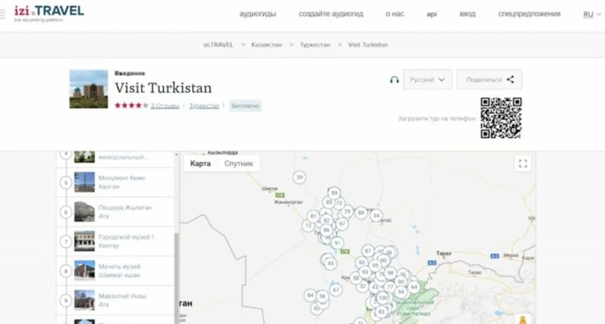
Task: Open the RU site language selector
Action: [592, 14]
